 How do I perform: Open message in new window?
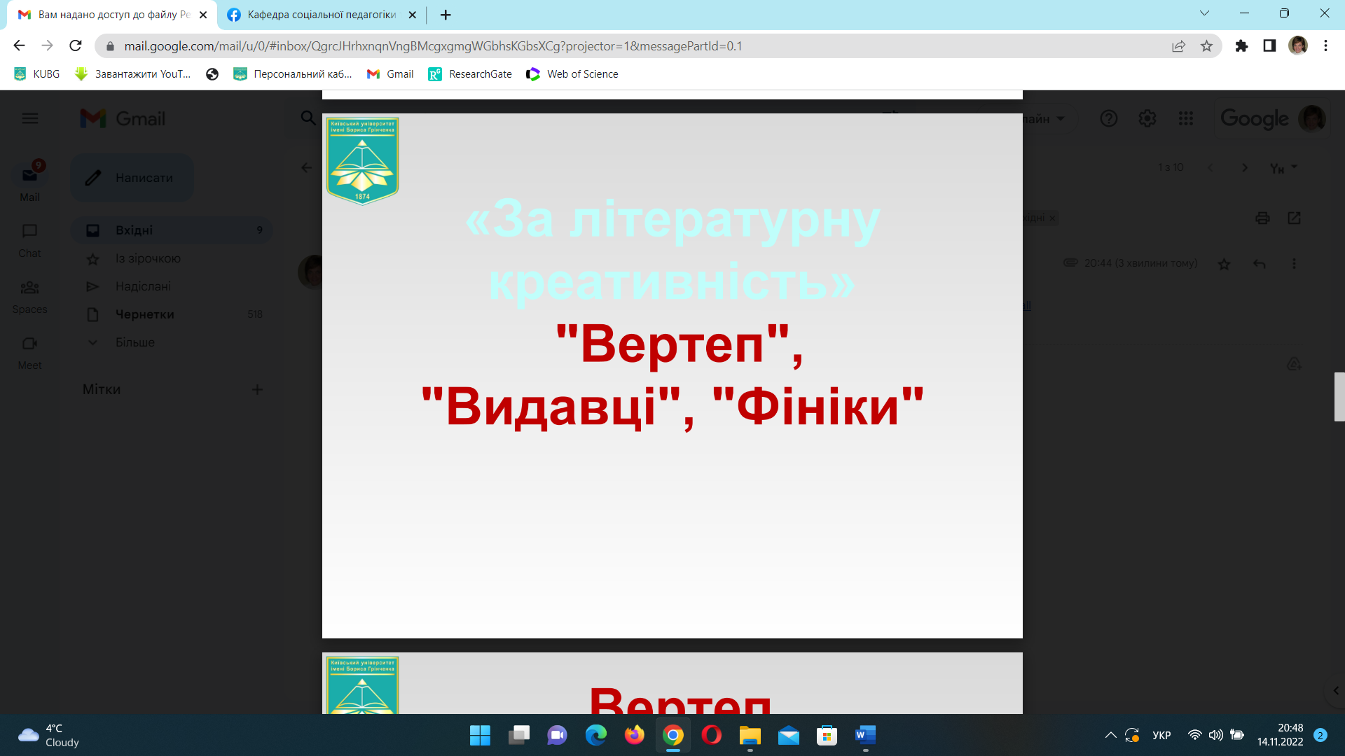pyautogui.click(x=1294, y=218)
